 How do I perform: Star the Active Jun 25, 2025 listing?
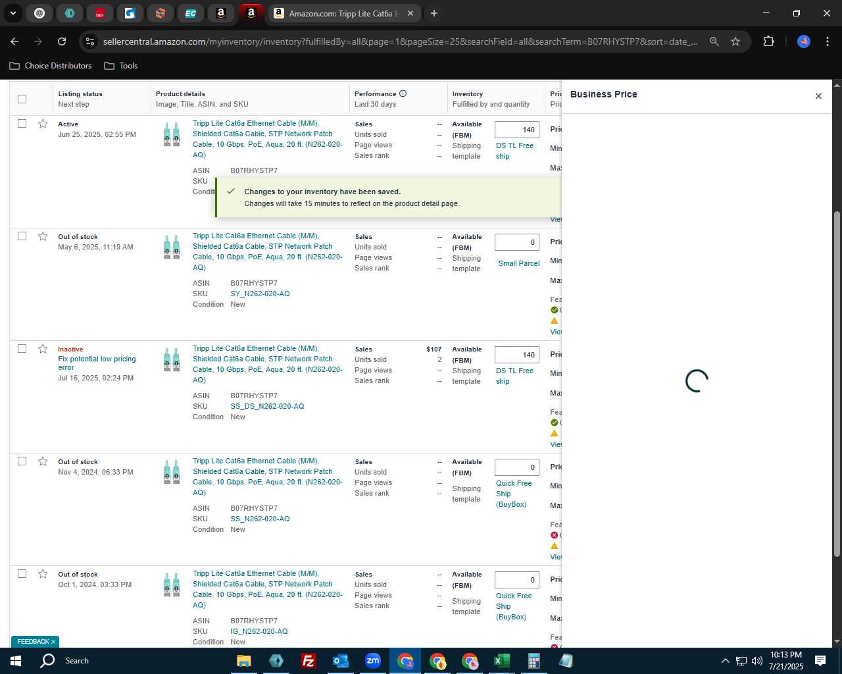tap(43, 124)
